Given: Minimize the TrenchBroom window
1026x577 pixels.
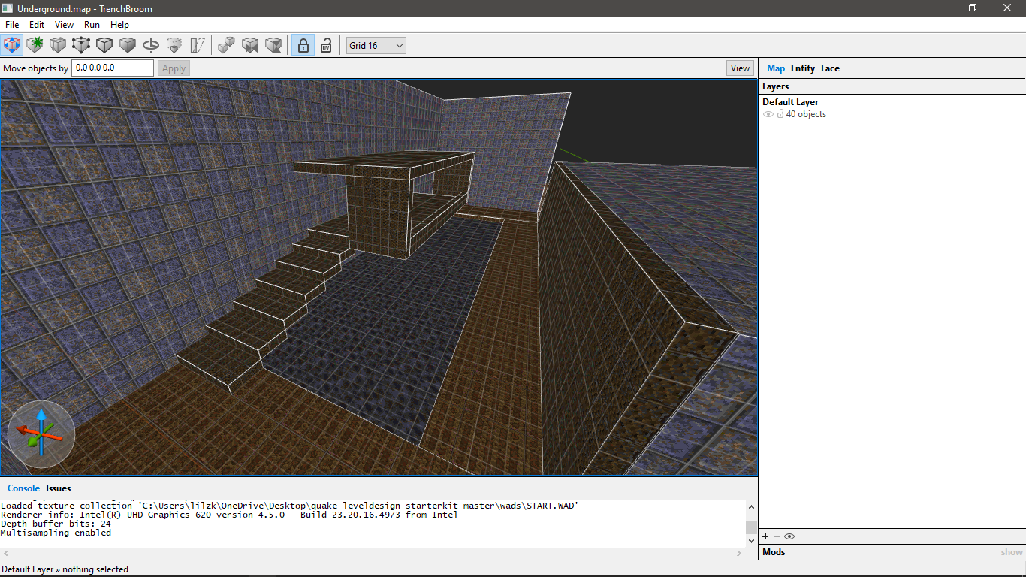Looking at the screenshot, I should [x=938, y=8].
